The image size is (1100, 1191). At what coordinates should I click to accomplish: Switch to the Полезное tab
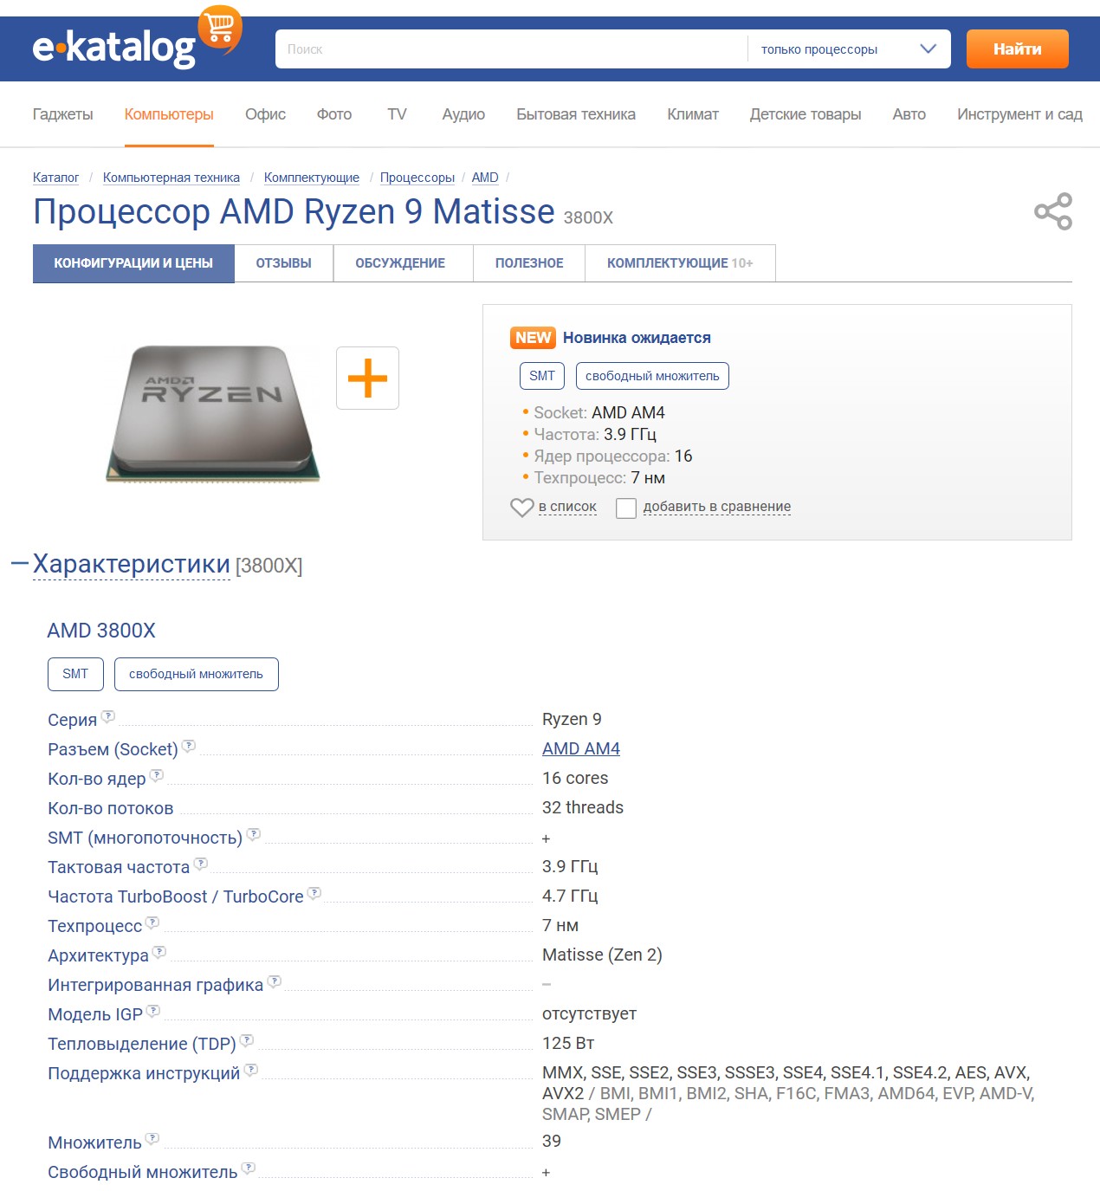pyautogui.click(x=529, y=263)
